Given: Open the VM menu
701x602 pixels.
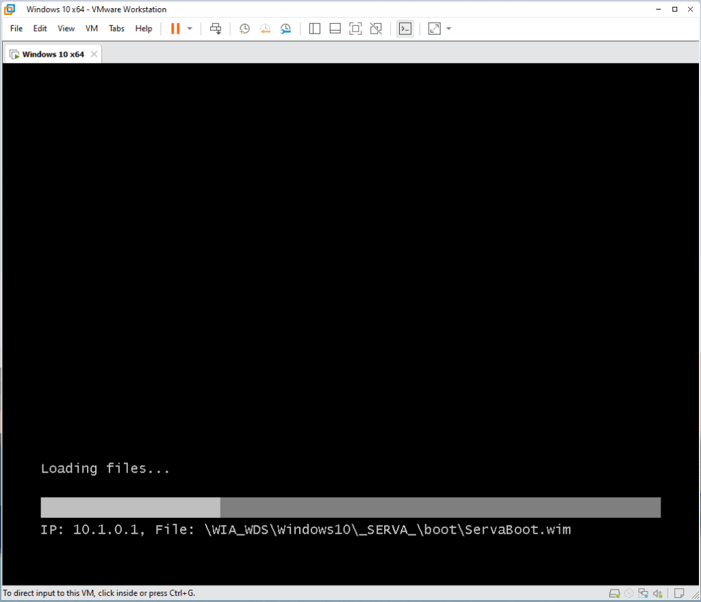Looking at the screenshot, I should coord(92,29).
